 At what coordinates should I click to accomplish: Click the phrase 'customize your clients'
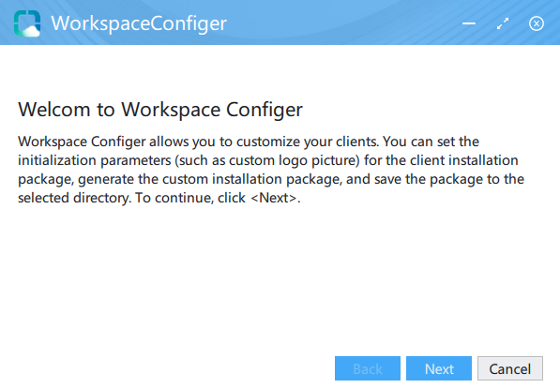tap(308, 142)
